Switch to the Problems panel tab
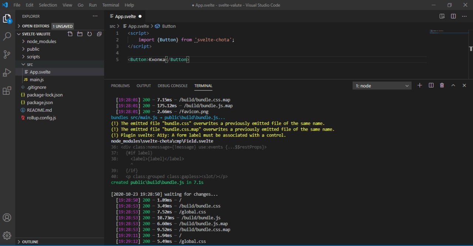Screen dimensions: 473x246 [120, 86]
